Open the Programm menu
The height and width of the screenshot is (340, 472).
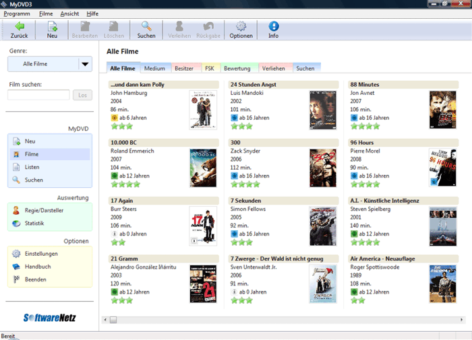coord(17,13)
